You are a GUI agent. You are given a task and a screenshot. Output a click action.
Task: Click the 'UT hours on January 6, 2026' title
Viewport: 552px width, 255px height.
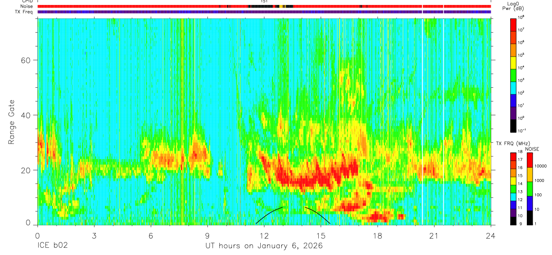pyautogui.click(x=264, y=246)
